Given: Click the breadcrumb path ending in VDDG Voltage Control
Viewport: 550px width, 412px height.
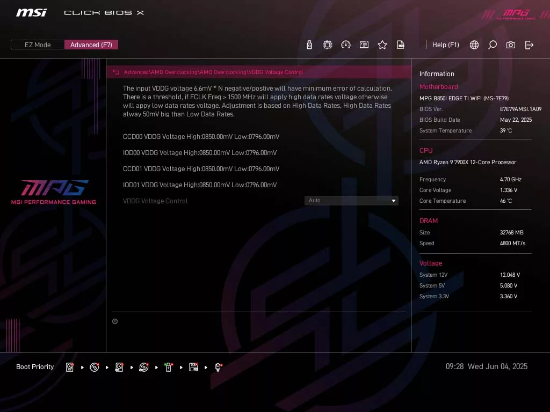Looking at the screenshot, I should coord(213,72).
